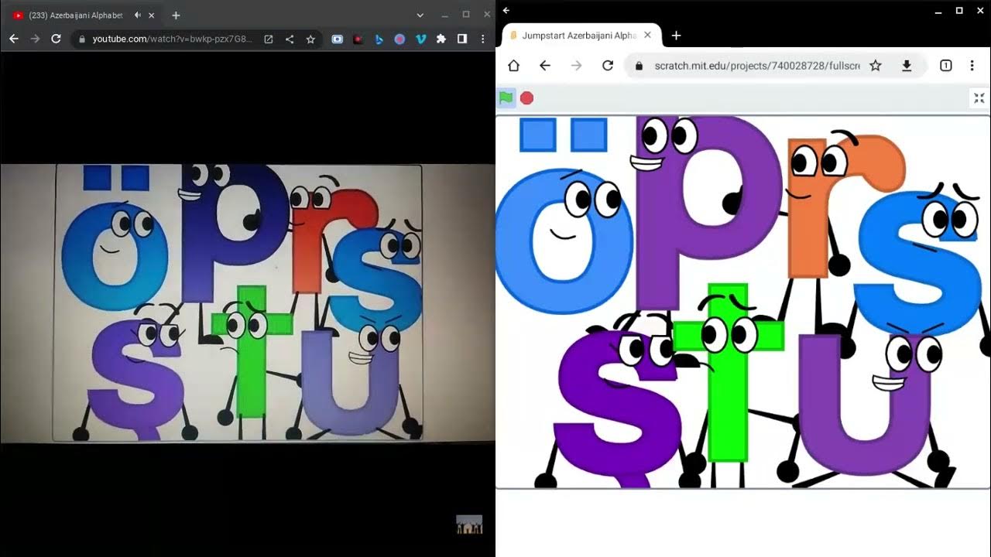Viewport: 991px width, 557px height.
Task: Exit Scratch fullscreen mode
Action: tap(979, 97)
